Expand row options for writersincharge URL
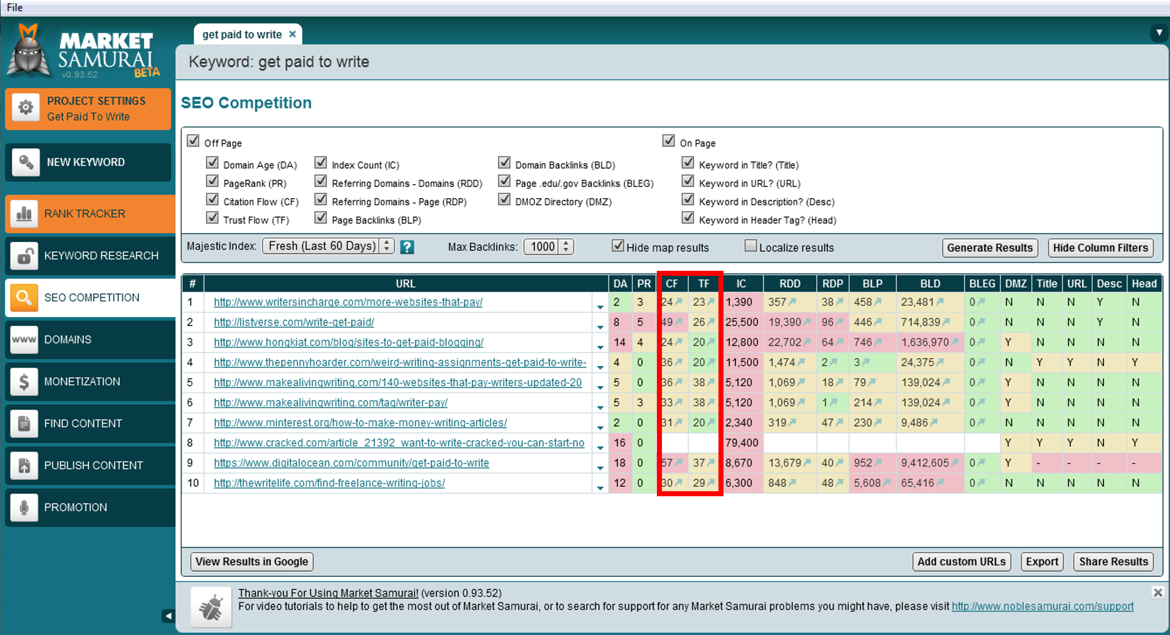 pyautogui.click(x=600, y=306)
